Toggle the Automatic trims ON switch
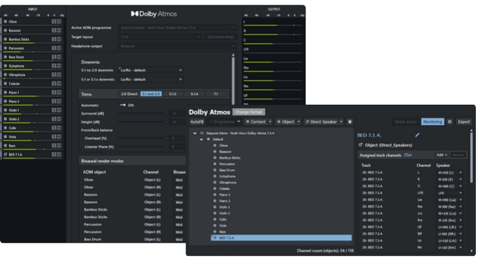The height and width of the screenshot is (260, 482). pos(122,105)
